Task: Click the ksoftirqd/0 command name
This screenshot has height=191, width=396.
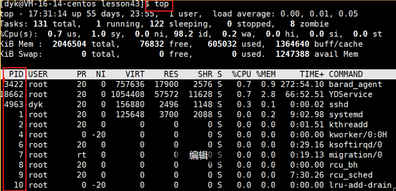Action: pos(355,145)
